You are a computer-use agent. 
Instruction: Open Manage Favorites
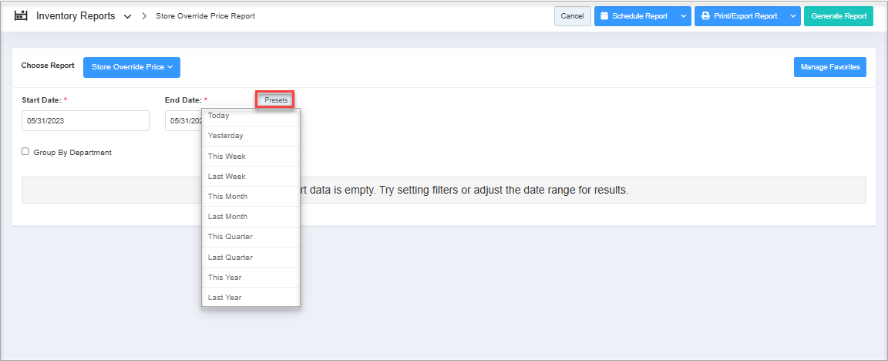830,67
